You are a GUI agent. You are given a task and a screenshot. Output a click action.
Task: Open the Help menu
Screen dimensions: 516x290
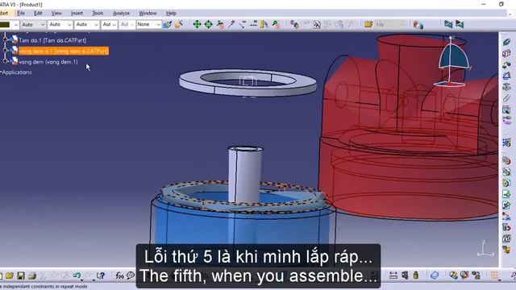pos(171,13)
